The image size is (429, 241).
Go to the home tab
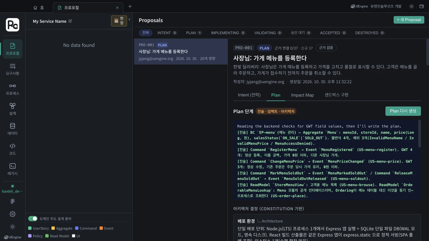point(39,7)
